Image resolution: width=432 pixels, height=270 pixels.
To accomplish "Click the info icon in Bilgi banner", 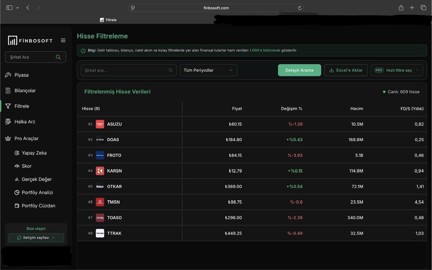I will point(83,51).
